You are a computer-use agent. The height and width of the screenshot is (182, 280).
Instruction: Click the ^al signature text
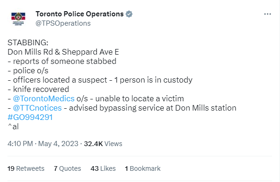pos(13,127)
